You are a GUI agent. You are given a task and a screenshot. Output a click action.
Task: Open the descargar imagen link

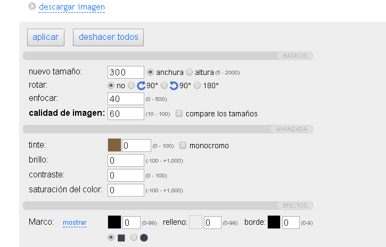(x=72, y=7)
